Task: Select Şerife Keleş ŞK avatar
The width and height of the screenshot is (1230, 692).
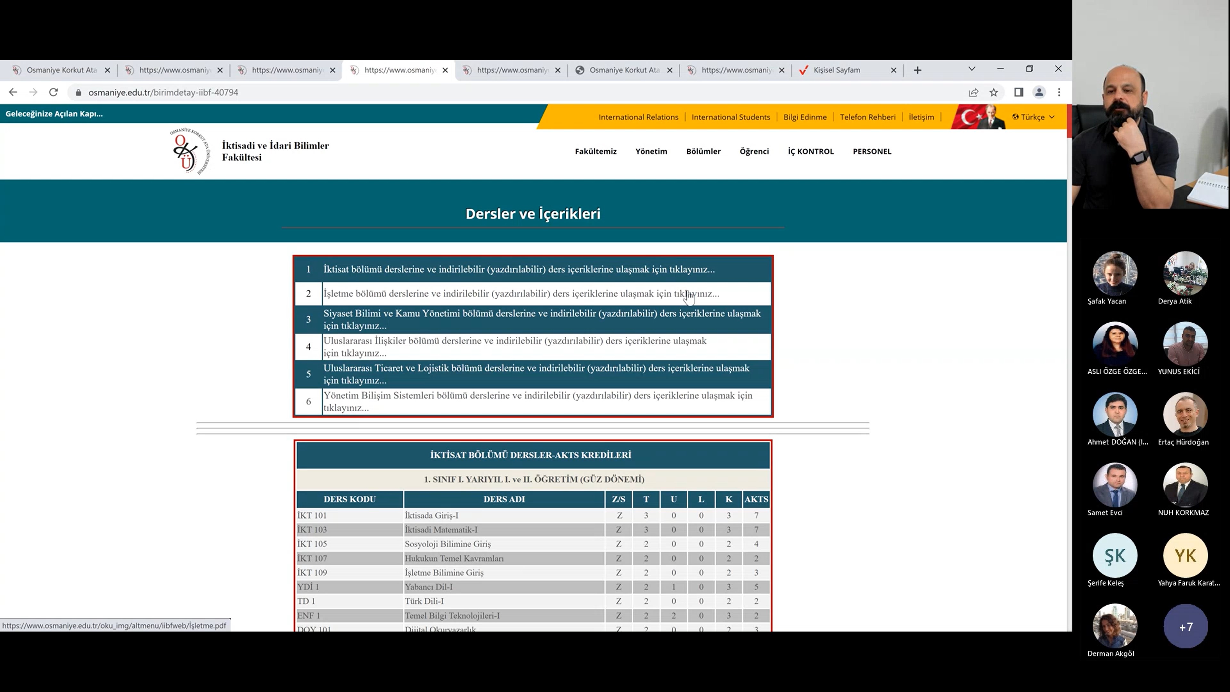Action: (x=1114, y=556)
